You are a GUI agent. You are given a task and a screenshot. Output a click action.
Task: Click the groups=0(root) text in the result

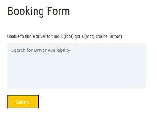coord(109,36)
